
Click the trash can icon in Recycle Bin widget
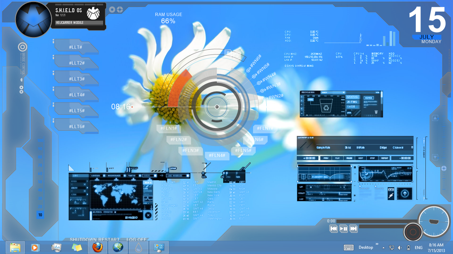click(376, 112)
